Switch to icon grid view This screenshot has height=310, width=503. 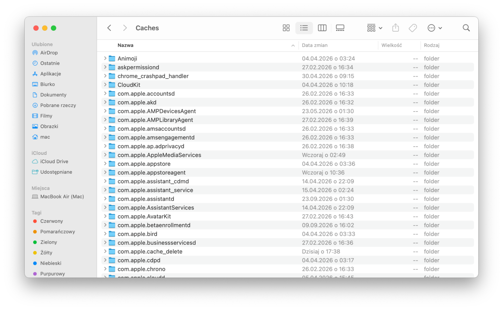(x=286, y=28)
